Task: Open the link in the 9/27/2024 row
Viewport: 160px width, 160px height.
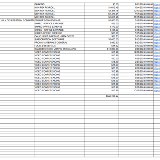Action: 157,49
